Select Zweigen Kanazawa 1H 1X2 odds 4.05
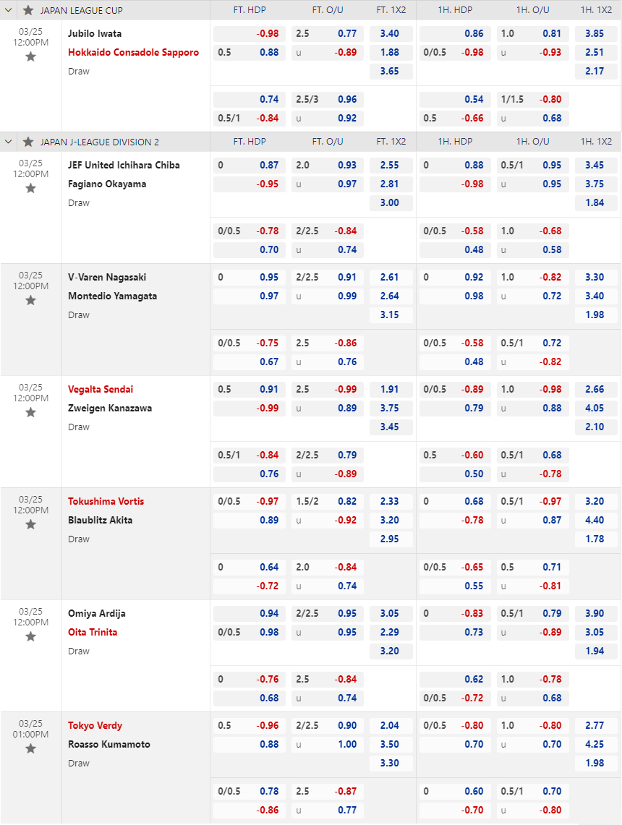This screenshot has width=622, height=825. pyautogui.click(x=596, y=408)
